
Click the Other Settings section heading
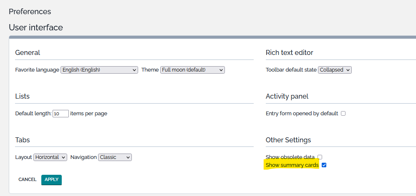pos(288,140)
